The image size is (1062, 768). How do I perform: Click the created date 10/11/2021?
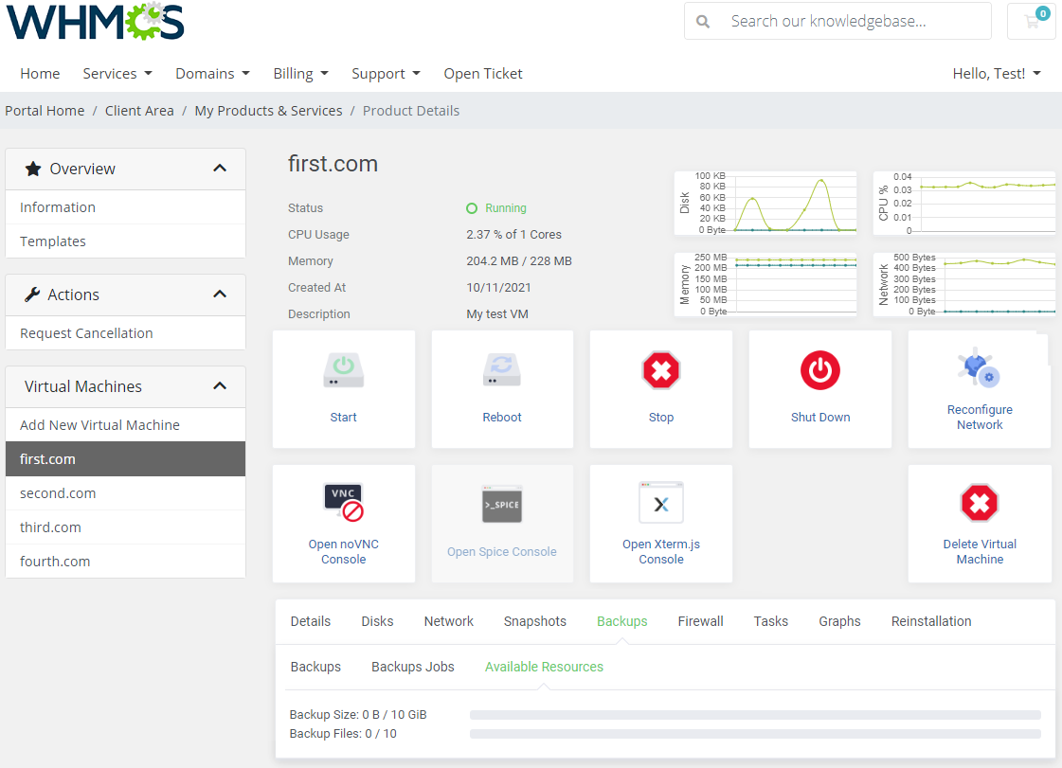tap(498, 287)
